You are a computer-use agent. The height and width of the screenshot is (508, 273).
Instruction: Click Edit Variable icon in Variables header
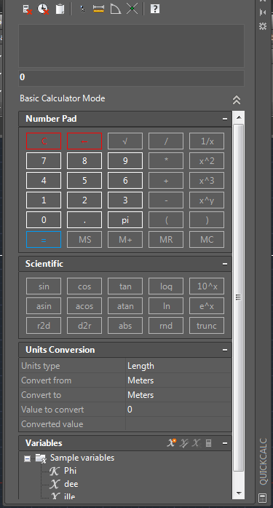[x=184, y=443]
